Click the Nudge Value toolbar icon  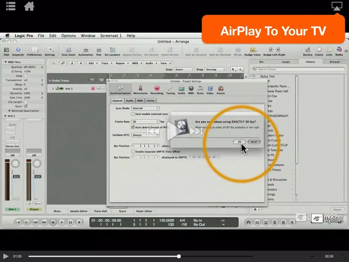click(253, 51)
